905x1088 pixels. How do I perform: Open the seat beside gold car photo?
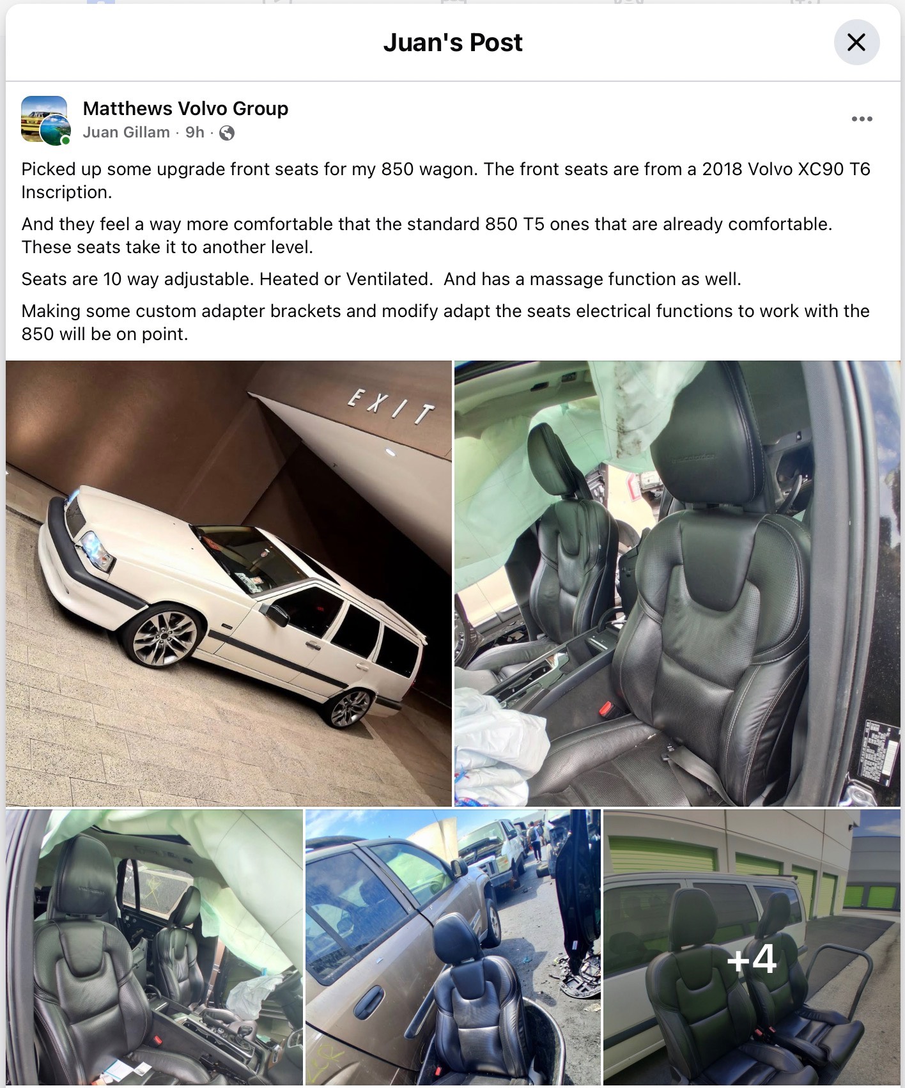[453, 947]
